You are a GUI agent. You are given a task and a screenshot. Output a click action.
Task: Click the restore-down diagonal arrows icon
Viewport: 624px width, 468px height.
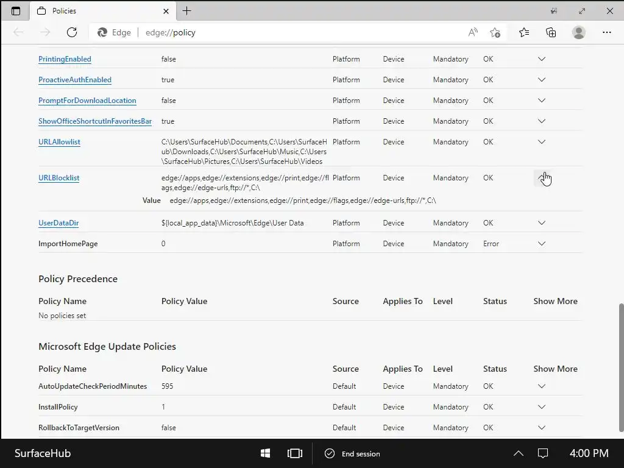pyautogui.click(x=582, y=11)
